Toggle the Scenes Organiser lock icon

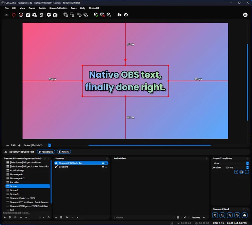[x=40, y=217]
